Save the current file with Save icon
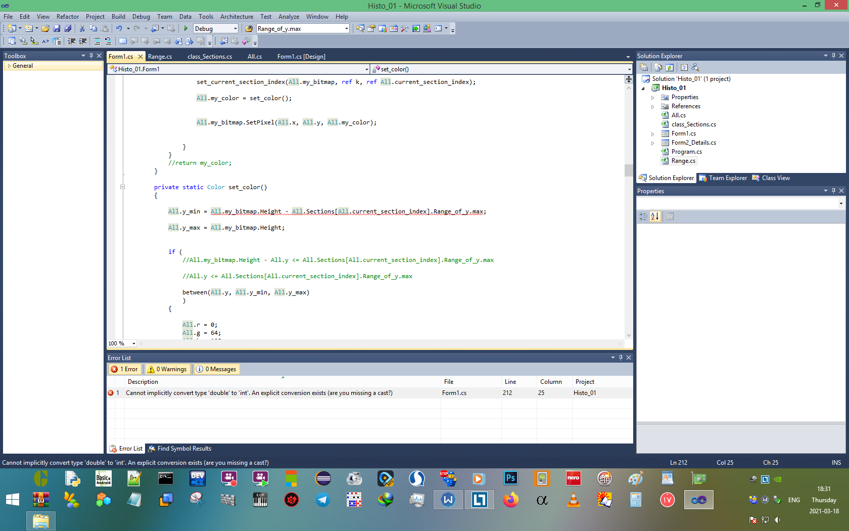This screenshot has height=531, width=849. pyautogui.click(x=57, y=28)
